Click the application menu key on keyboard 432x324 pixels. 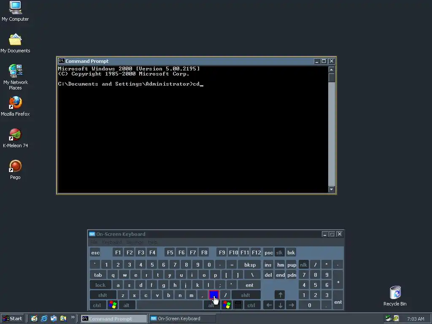238,305
